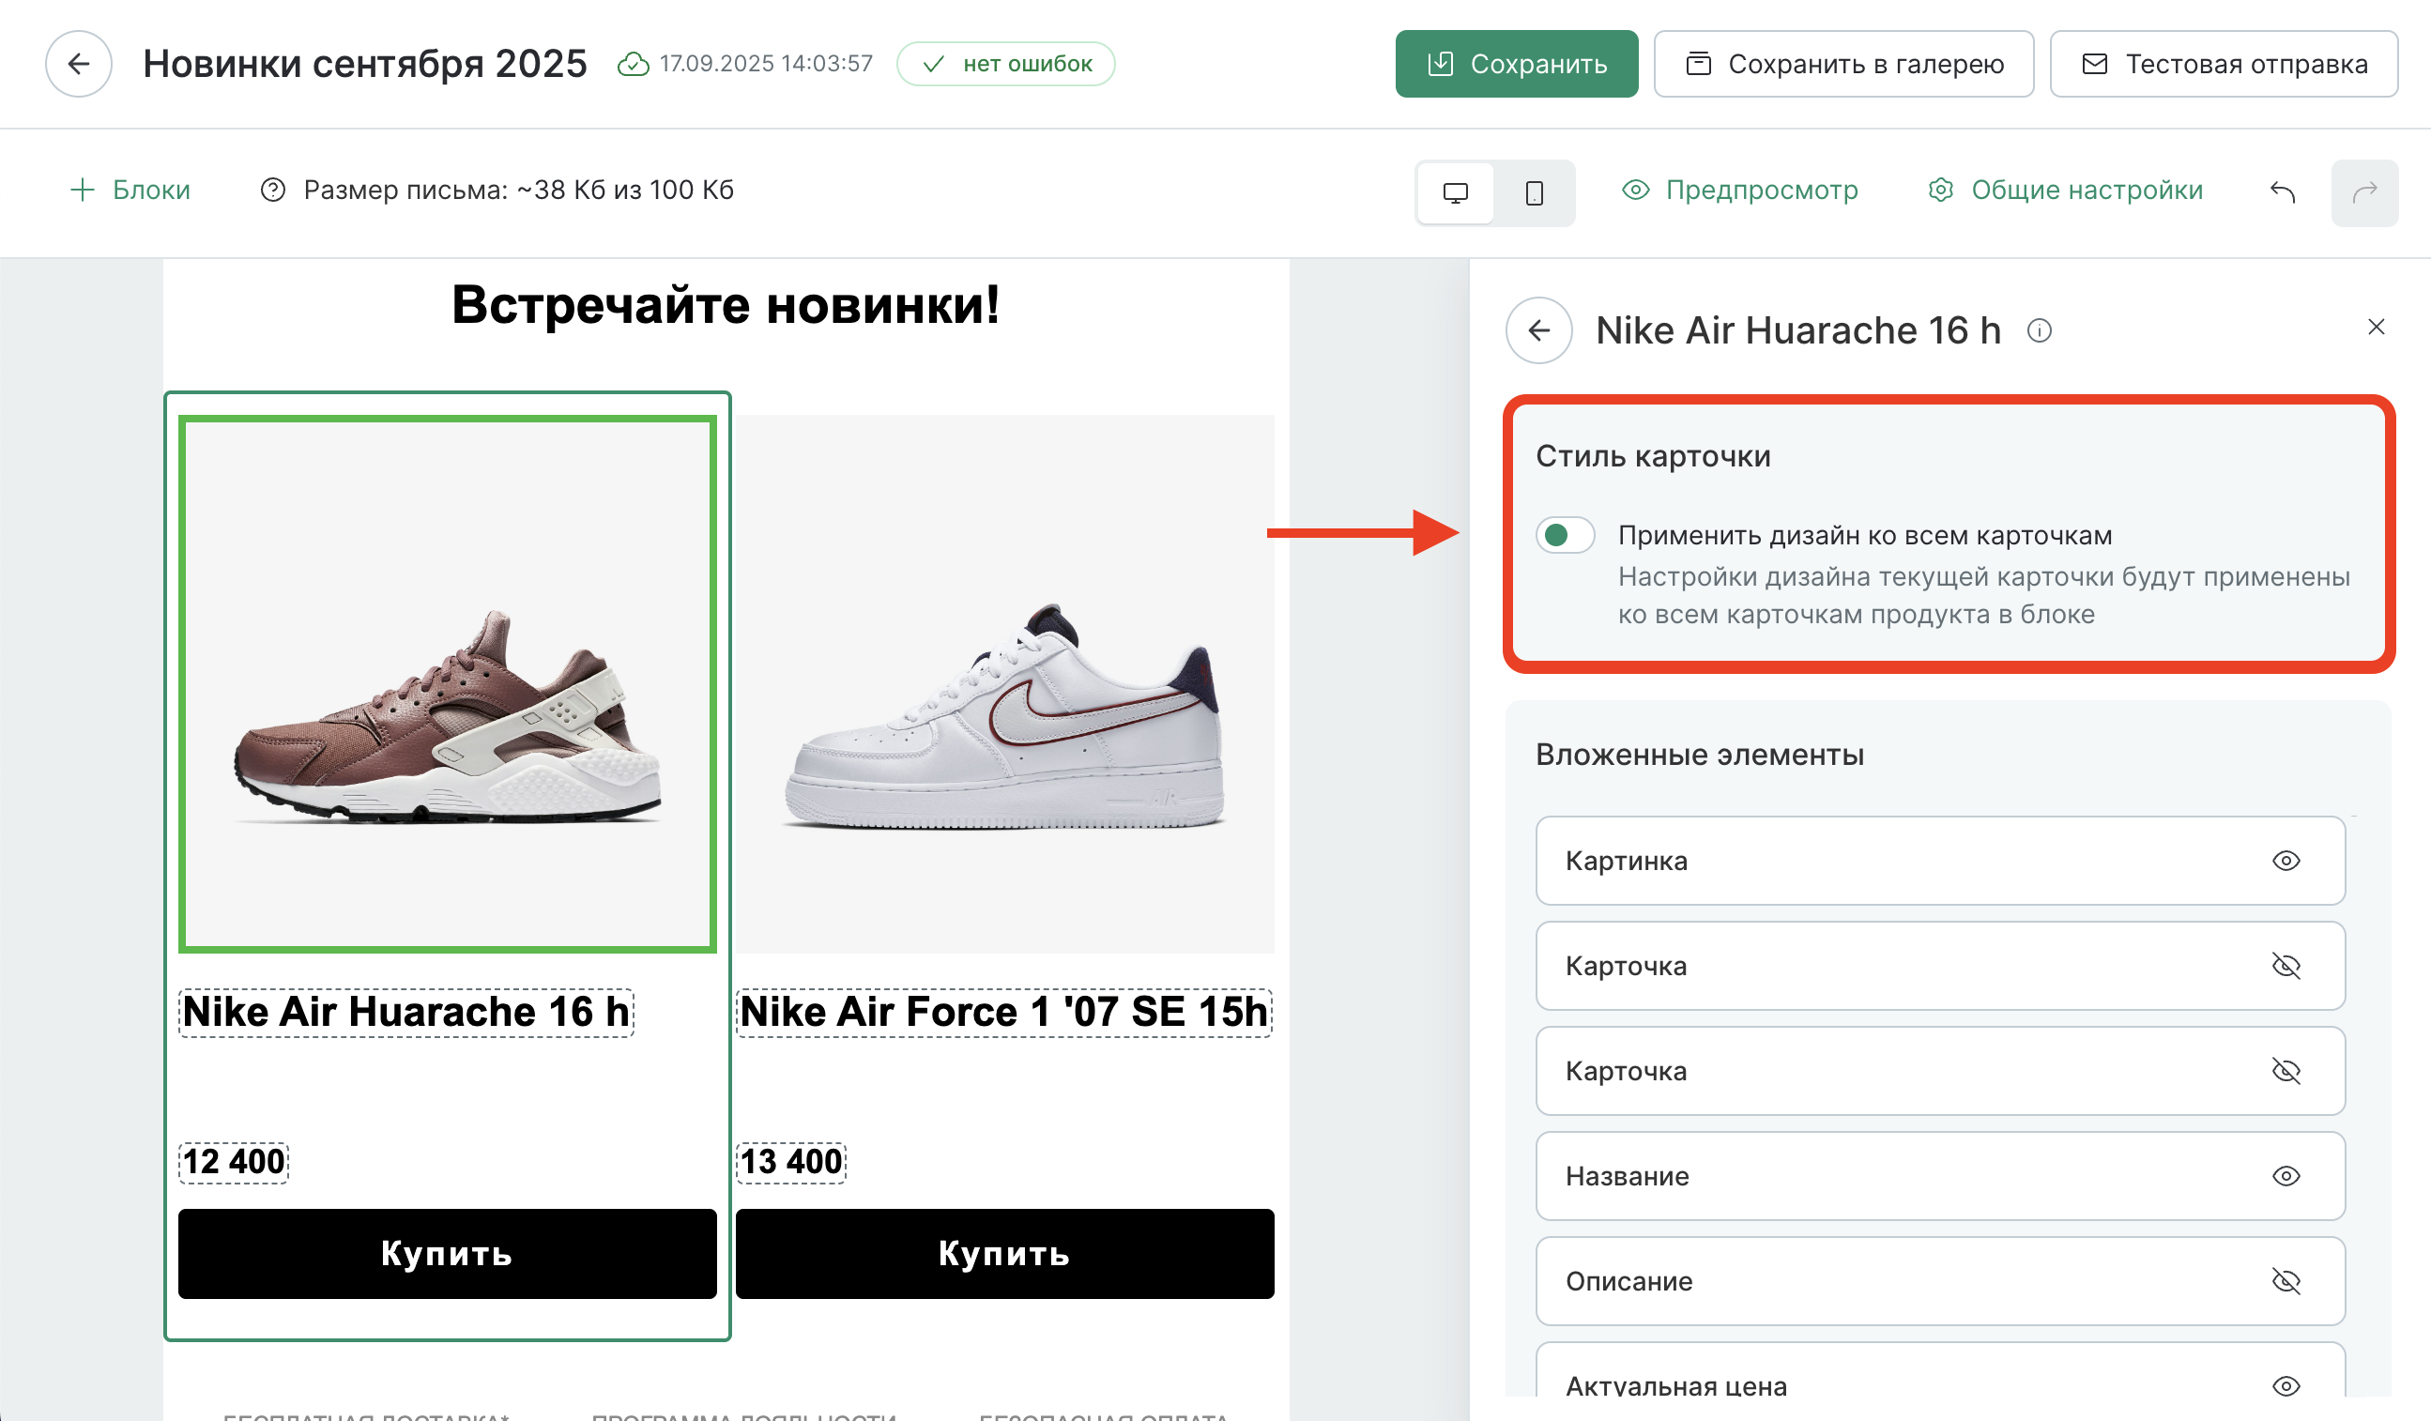
Task: Send a test email via Тестовая отправка
Action: click(x=2224, y=64)
